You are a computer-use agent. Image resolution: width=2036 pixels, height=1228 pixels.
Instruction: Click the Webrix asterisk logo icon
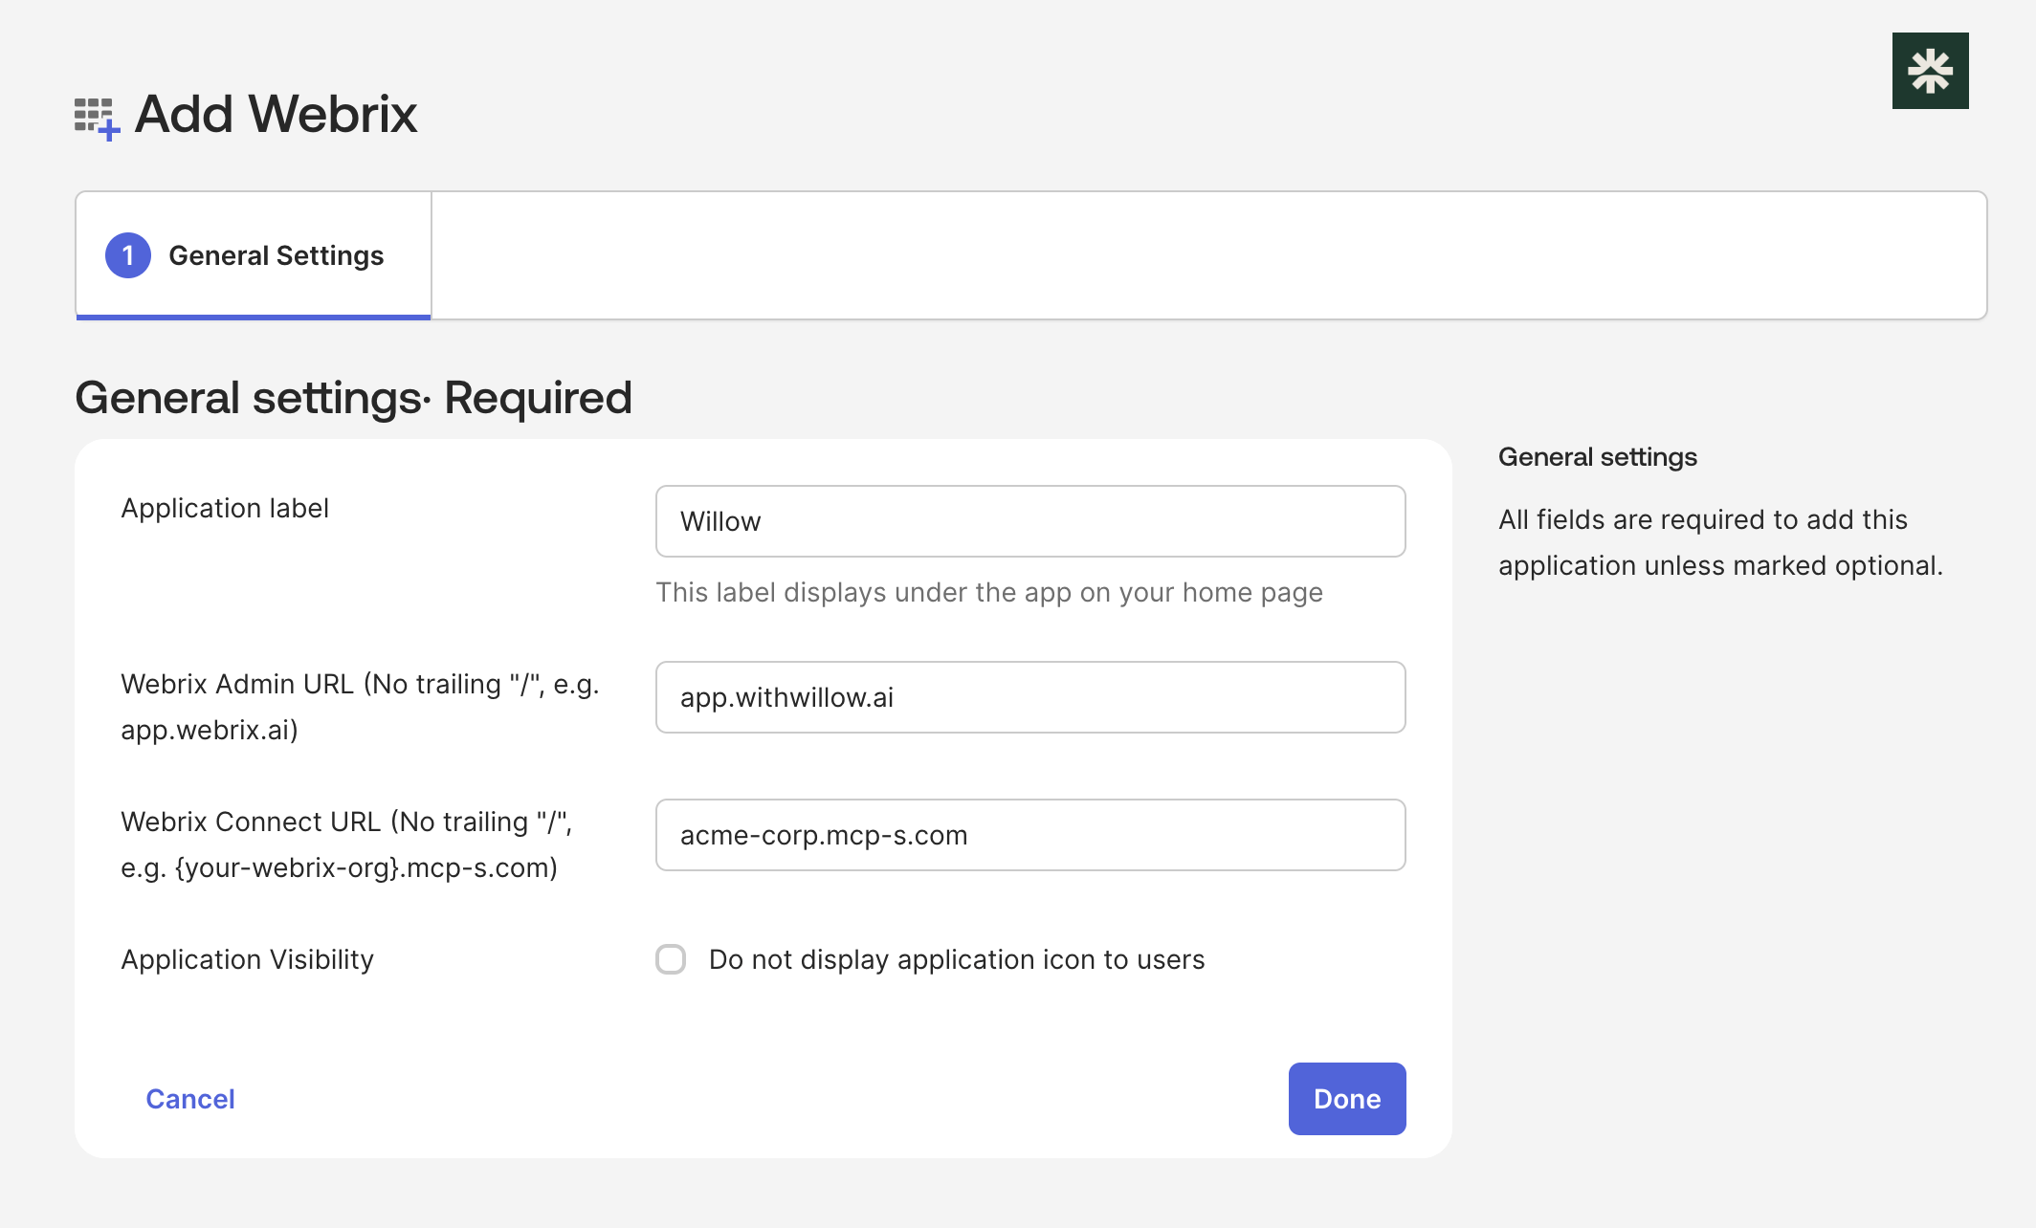[x=1930, y=71]
